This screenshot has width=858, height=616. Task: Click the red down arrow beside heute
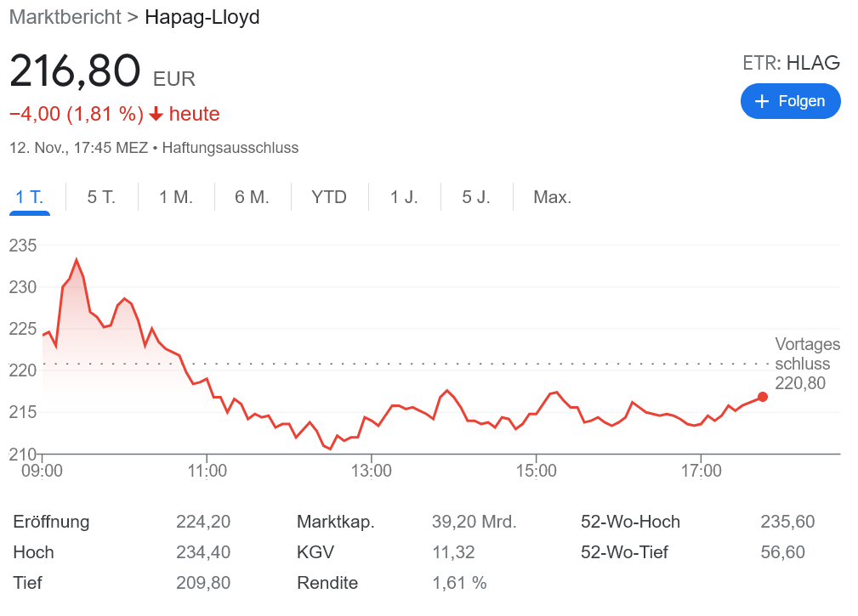point(156,115)
